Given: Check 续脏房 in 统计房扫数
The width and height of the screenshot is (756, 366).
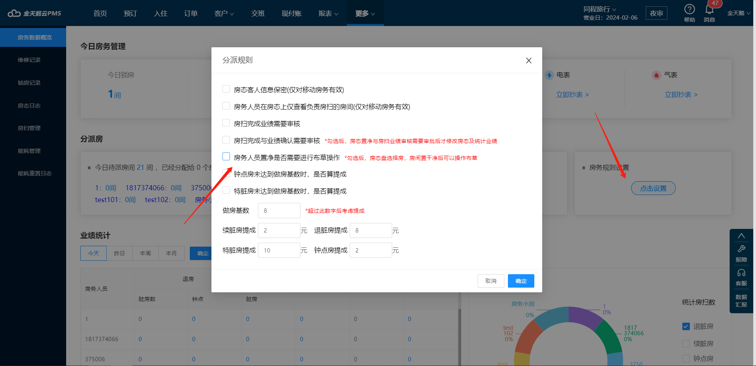Looking at the screenshot, I should 686,344.
